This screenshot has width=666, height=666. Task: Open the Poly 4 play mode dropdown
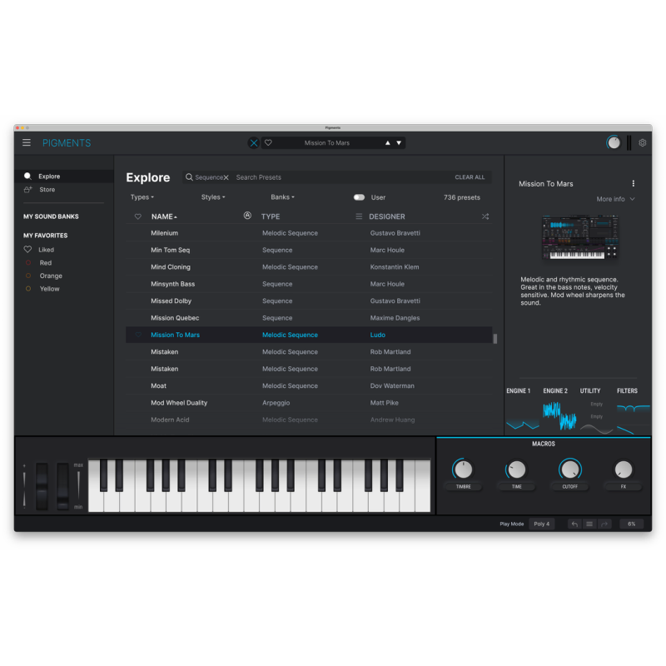click(x=542, y=524)
